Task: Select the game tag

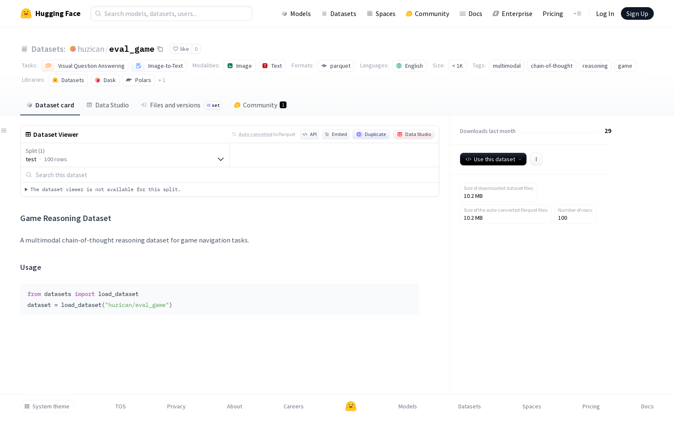Action: 625,66
